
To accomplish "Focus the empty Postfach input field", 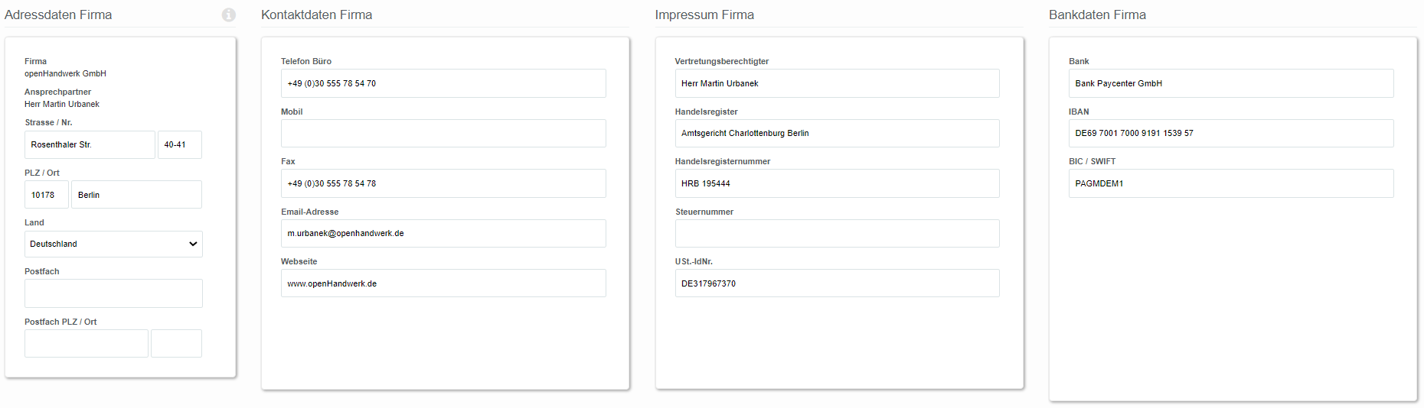I will coord(113,293).
